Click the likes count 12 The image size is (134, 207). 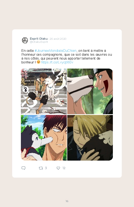(x=64, y=168)
